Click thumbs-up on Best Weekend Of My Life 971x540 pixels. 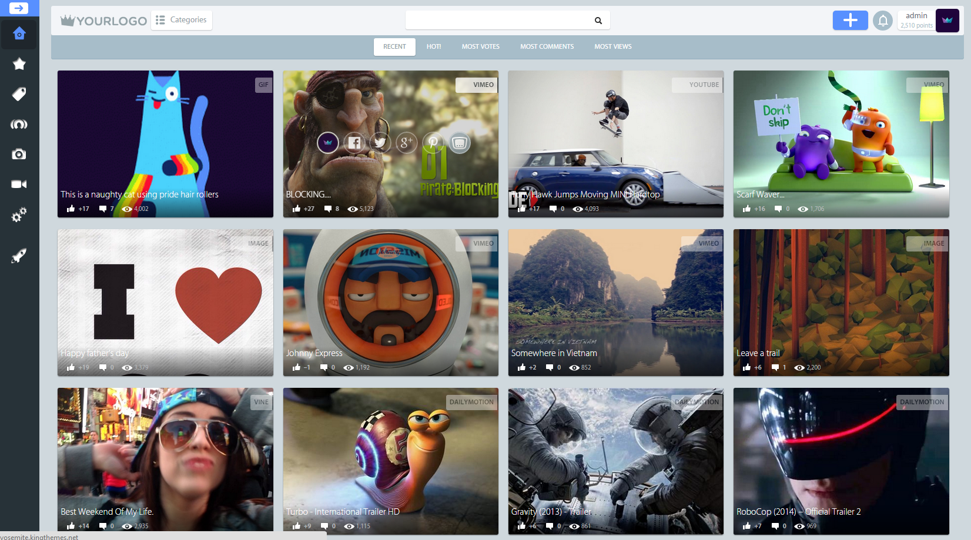click(x=71, y=526)
